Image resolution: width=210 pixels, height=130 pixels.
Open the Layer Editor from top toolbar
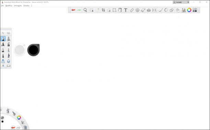[x=178, y=10]
